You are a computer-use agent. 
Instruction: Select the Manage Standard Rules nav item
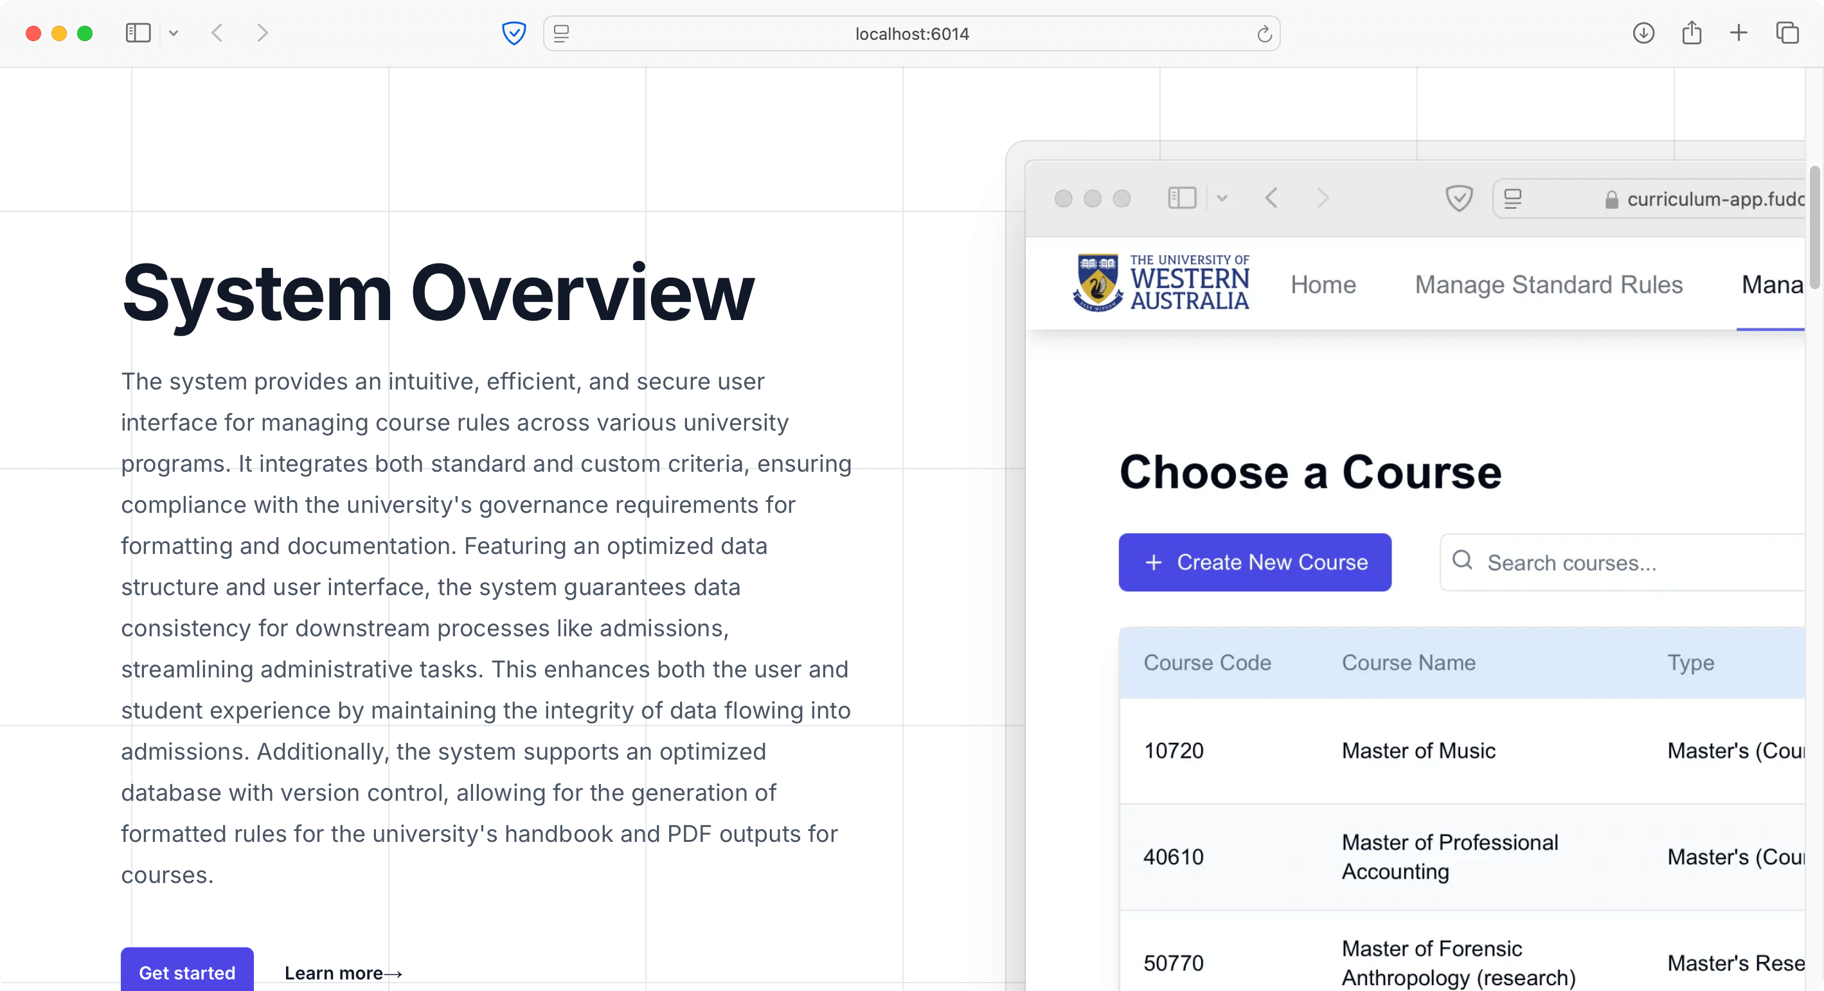[1548, 285]
